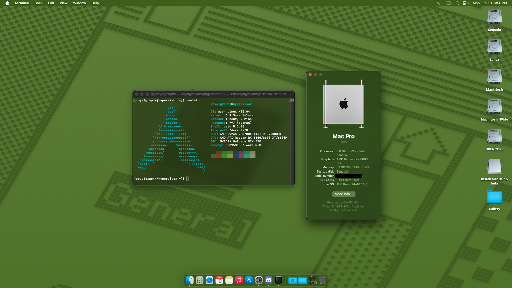Open Music app from dock
Viewport: 512px width, 288px height.
pyautogui.click(x=239, y=280)
